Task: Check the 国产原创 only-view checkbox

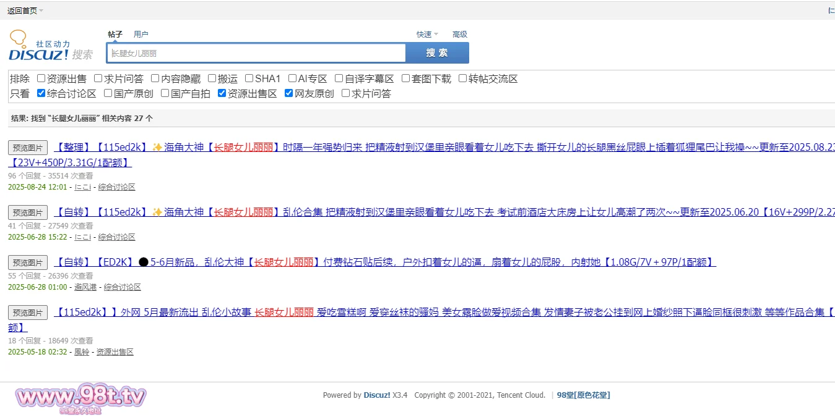Action: (108, 93)
